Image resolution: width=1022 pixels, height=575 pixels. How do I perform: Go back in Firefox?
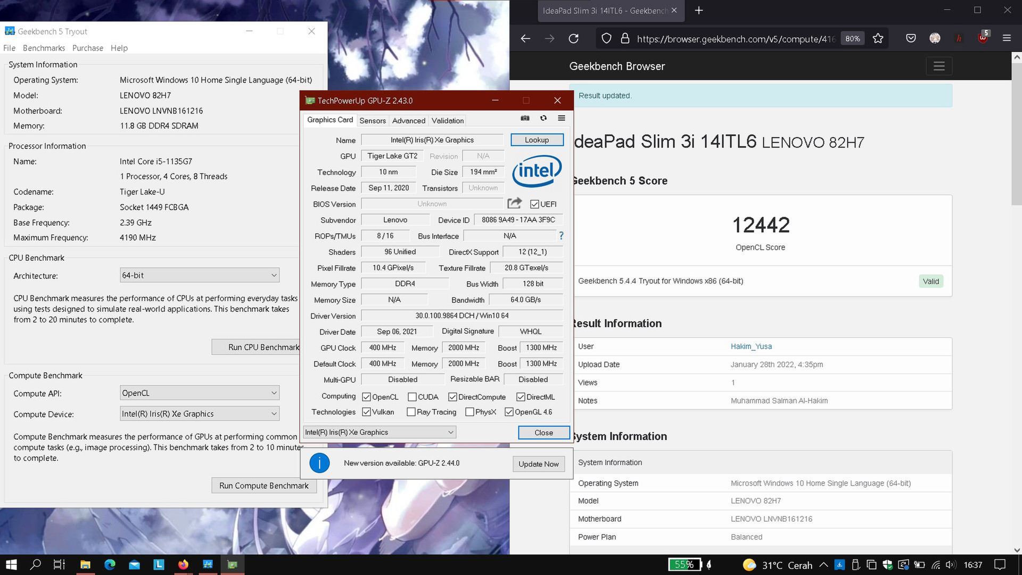[525, 38]
